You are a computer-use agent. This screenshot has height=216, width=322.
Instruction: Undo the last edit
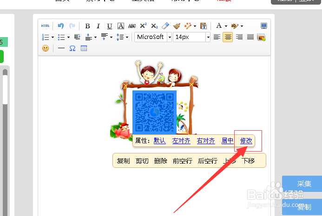[61, 26]
